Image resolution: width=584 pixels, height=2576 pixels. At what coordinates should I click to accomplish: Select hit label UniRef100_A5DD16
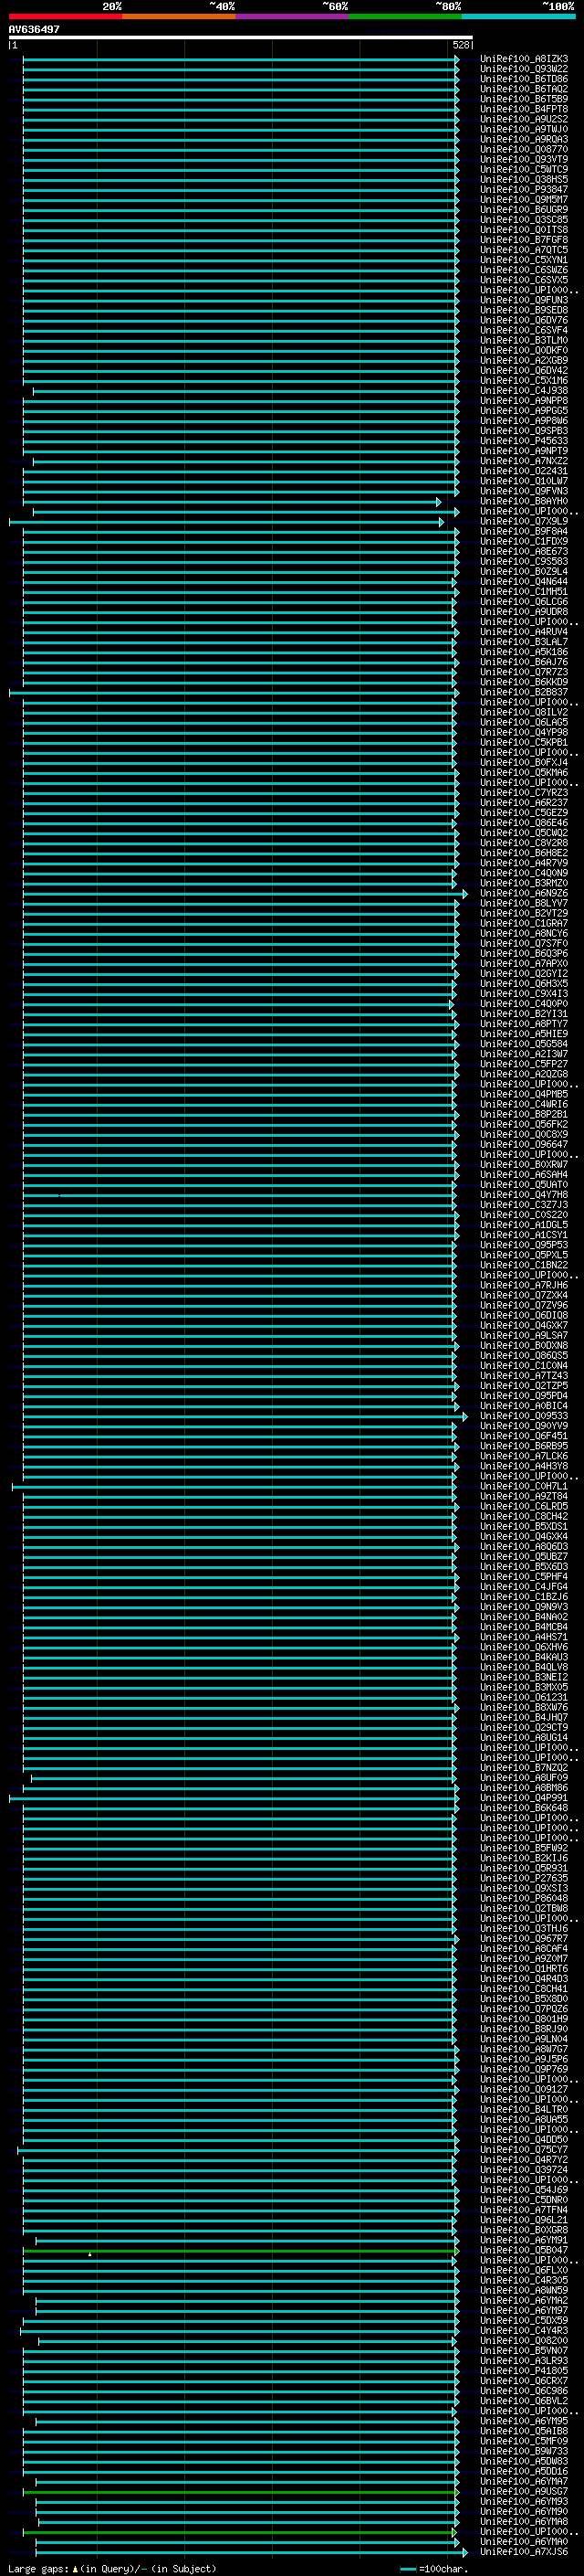coord(524,2471)
